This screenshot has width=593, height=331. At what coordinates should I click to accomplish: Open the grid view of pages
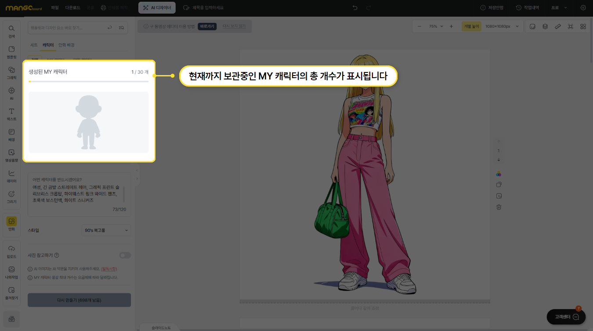[x=583, y=26]
